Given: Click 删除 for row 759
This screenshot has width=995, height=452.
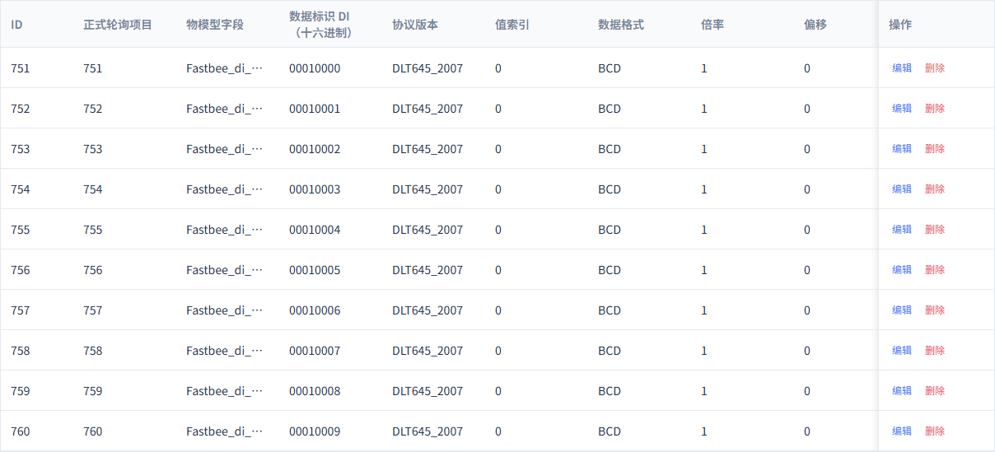Looking at the screenshot, I should (x=935, y=391).
